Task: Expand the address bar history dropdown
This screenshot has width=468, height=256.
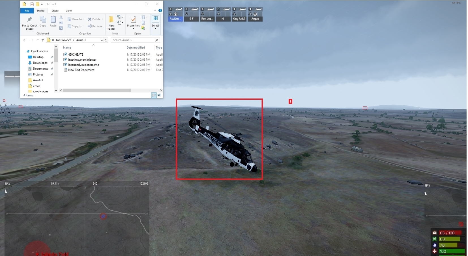Action: click(x=102, y=40)
